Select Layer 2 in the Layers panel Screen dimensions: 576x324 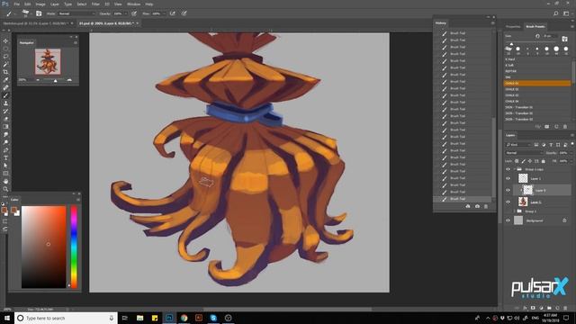click(535, 202)
